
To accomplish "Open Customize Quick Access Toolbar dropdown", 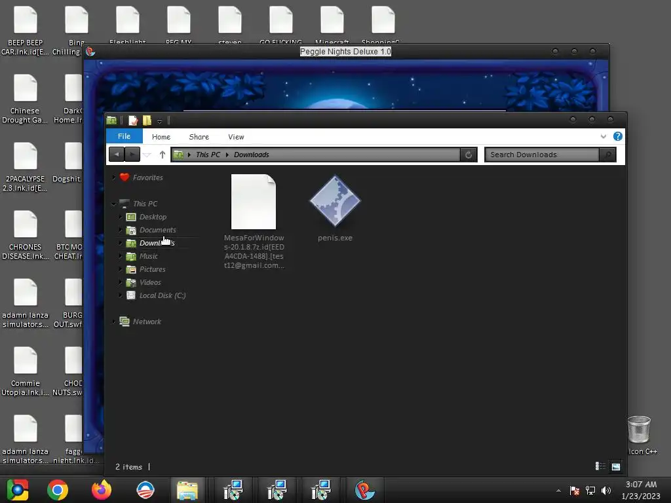I will pyautogui.click(x=159, y=121).
